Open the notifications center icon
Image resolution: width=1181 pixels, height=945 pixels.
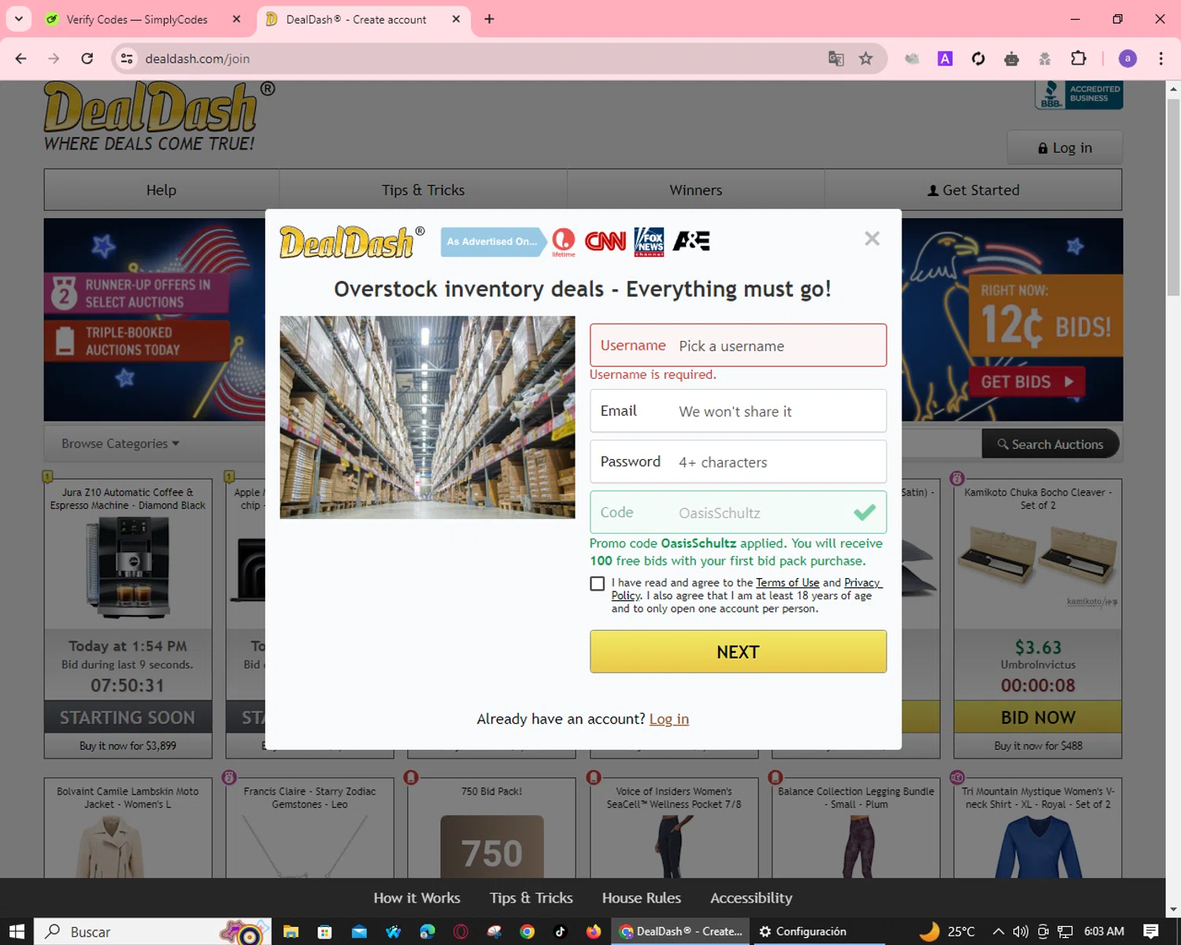pyautogui.click(x=1151, y=932)
